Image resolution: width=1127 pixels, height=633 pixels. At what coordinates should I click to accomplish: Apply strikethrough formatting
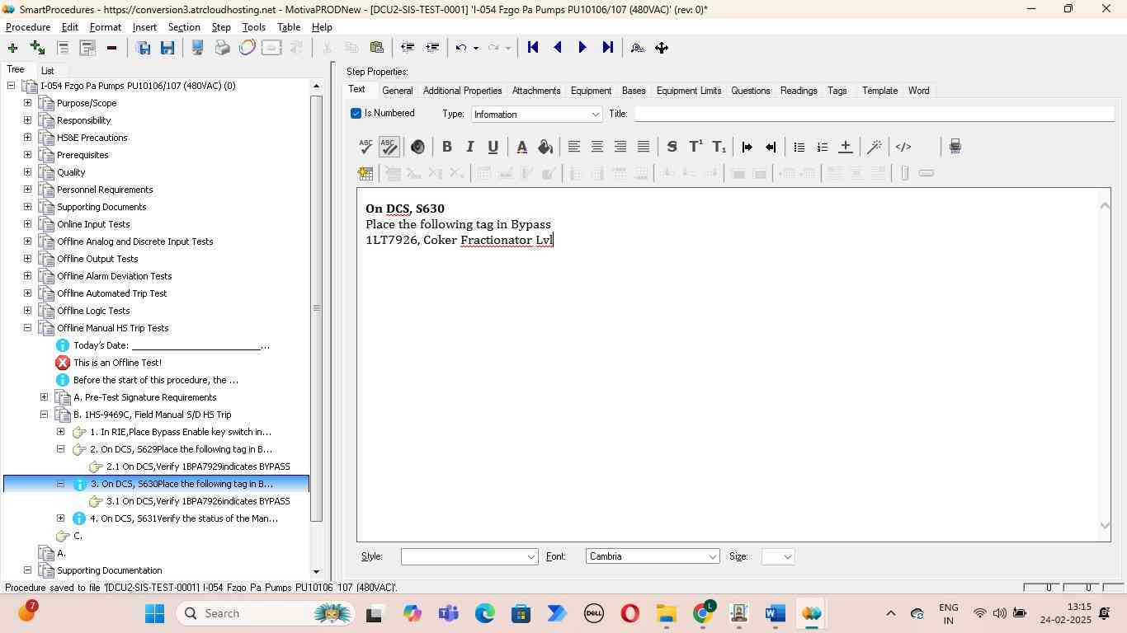point(672,147)
